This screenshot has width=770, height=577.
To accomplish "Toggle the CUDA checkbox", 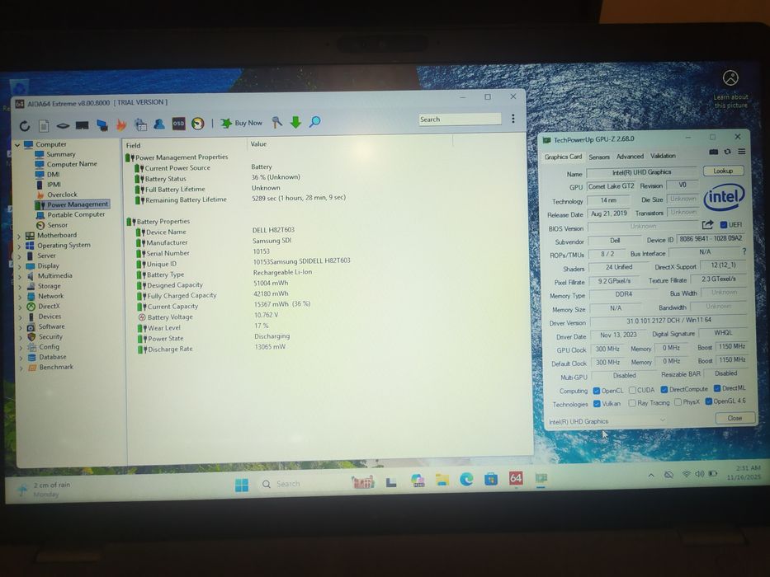I will 632,390.
